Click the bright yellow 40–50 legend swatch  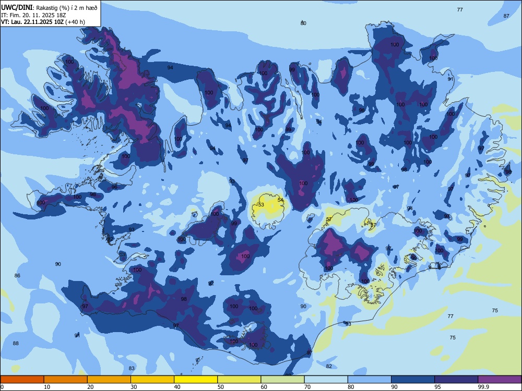click(196, 380)
